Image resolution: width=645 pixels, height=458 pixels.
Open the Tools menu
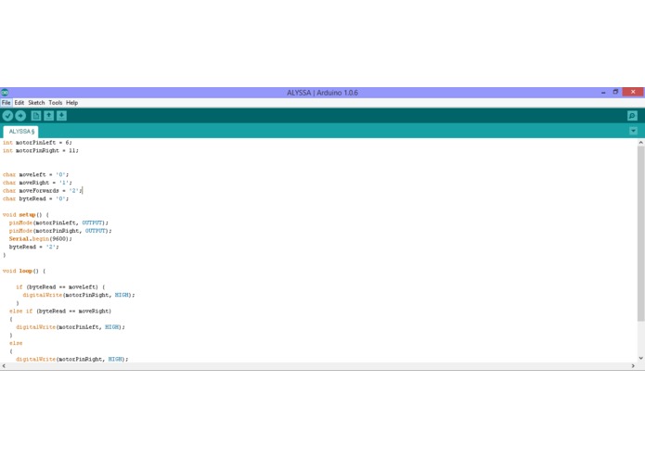pos(55,103)
